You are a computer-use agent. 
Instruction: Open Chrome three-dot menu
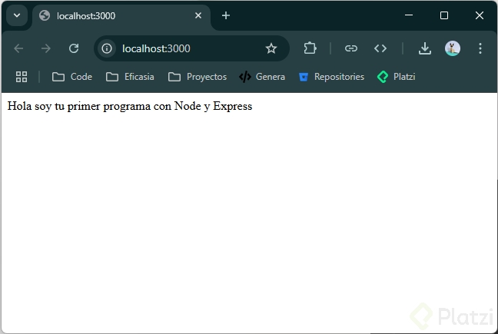coord(480,48)
